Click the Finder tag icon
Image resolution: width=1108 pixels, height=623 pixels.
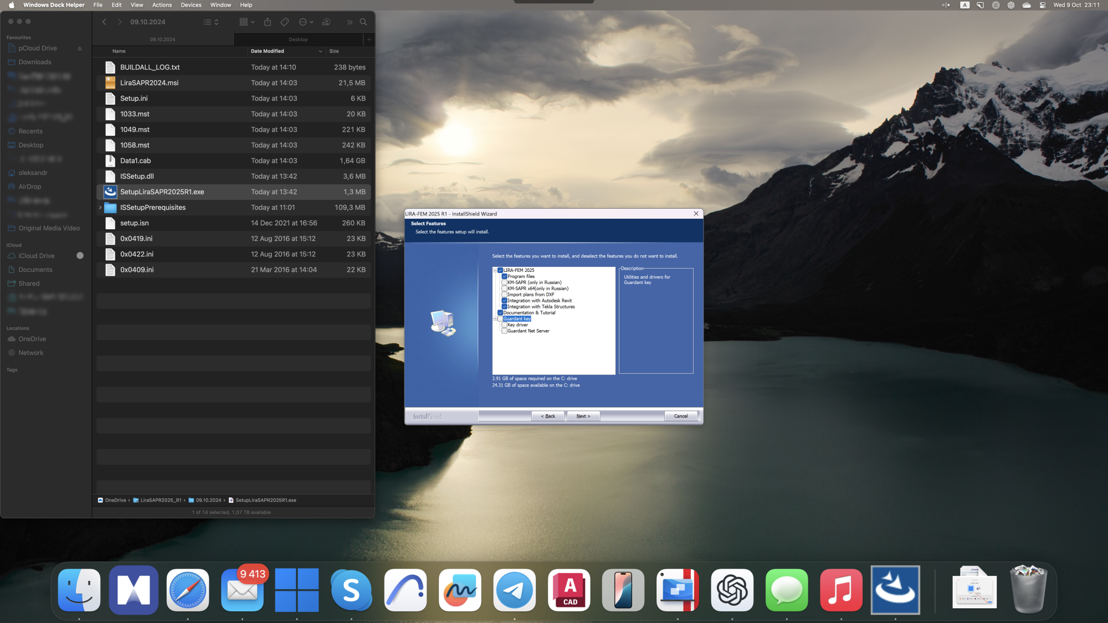285,22
